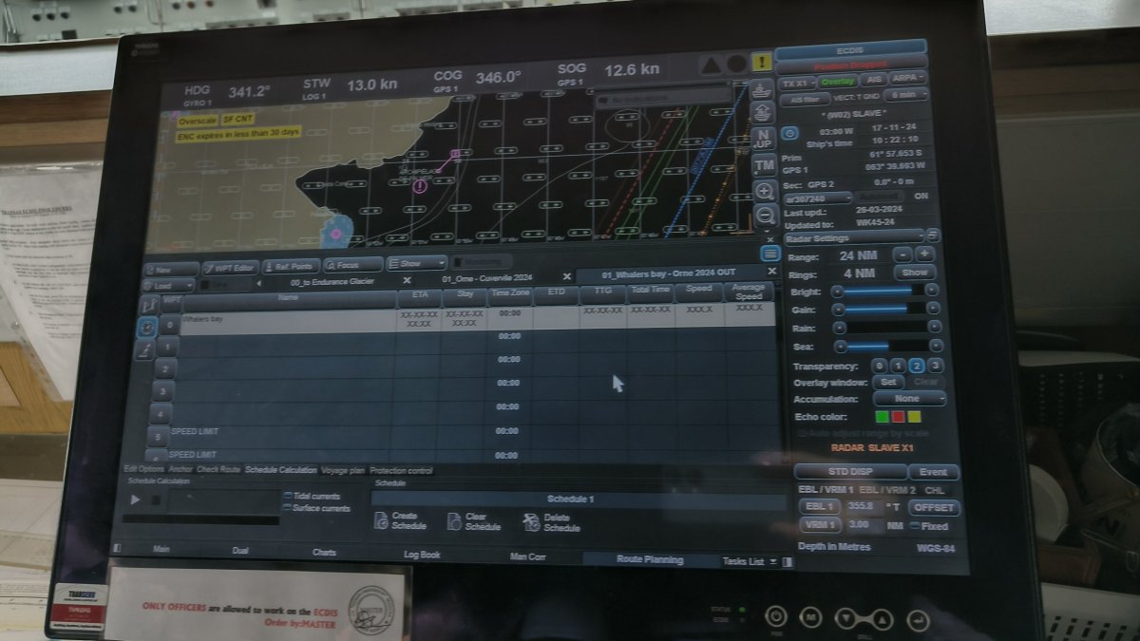
Task: Open the Show dropdown in route toolbar
Action: point(417,263)
